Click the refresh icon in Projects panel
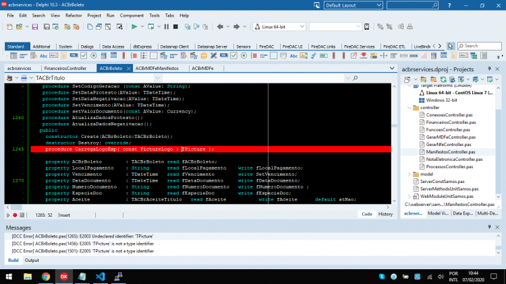This screenshot has width=506, height=284. (x=443, y=79)
